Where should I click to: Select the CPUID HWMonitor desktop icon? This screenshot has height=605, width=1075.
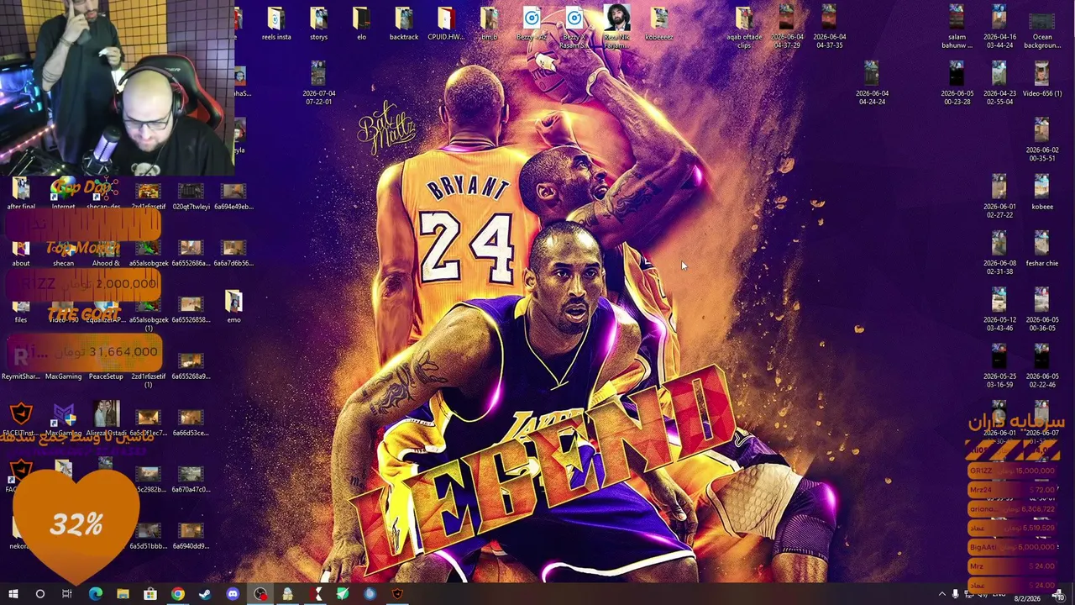point(446,24)
